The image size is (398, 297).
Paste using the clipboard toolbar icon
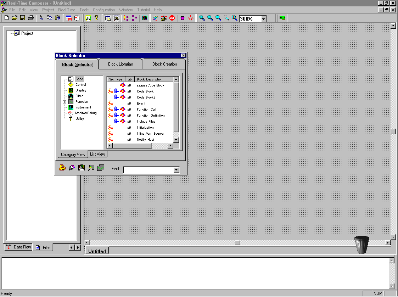pyautogui.click(x=58, y=18)
